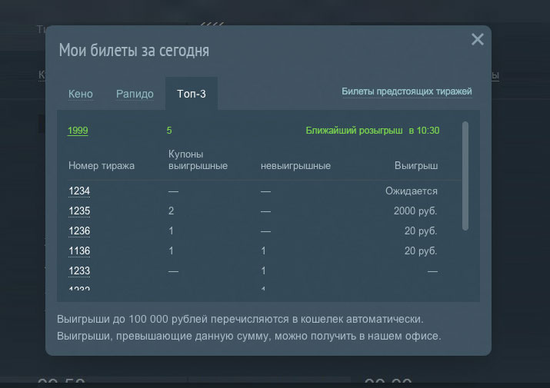Click the green number 5 beside 1999
This screenshot has height=388, width=550.
click(x=169, y=131)
